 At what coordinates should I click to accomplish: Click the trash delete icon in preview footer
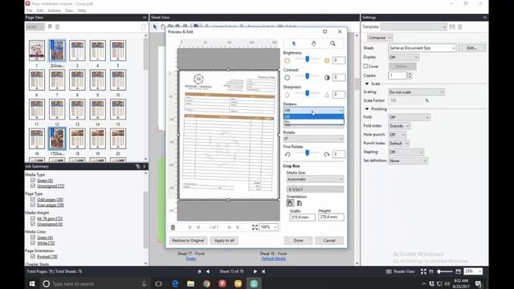point(173,227)
